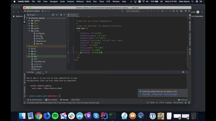
Task: Open the Version Control tool window
Action: click(x=35, y=100)
